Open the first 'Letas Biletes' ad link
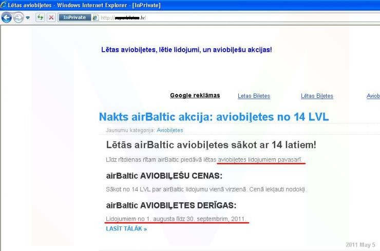 point(254,96)
